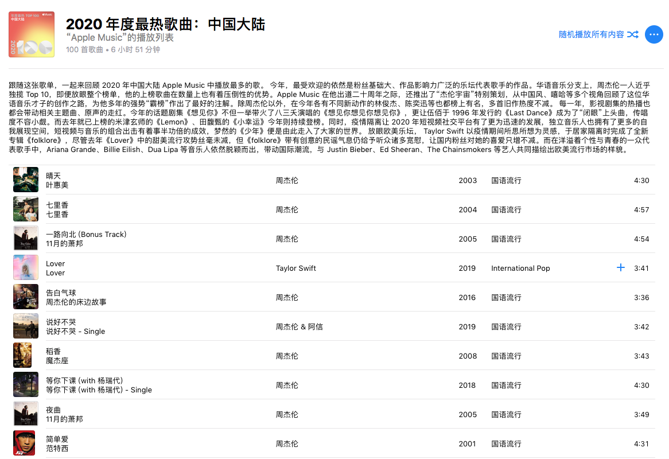Click genre International Pop
669x459 pixels.
point(520,269)
